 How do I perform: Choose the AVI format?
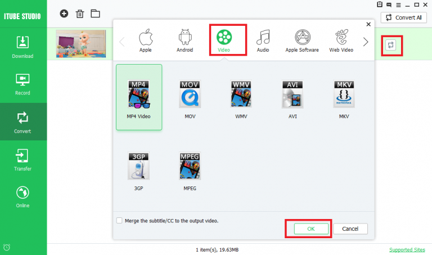click(x=292, y=99)
